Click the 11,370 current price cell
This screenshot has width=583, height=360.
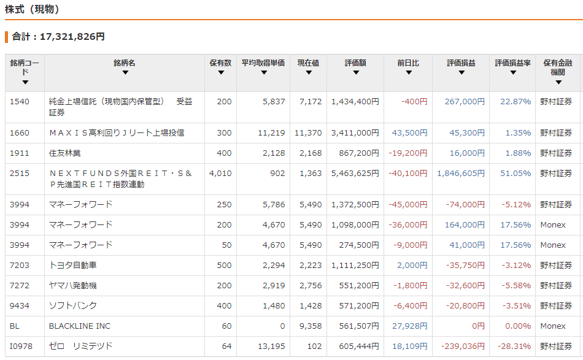(308, 132)
